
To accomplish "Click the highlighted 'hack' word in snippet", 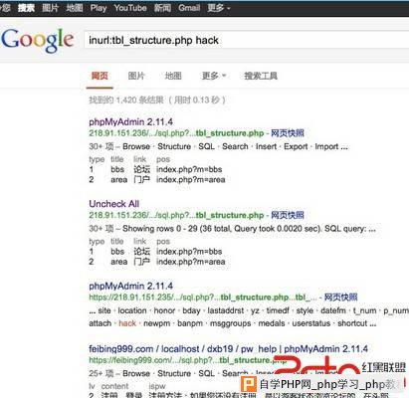I will tap(127, 323).
